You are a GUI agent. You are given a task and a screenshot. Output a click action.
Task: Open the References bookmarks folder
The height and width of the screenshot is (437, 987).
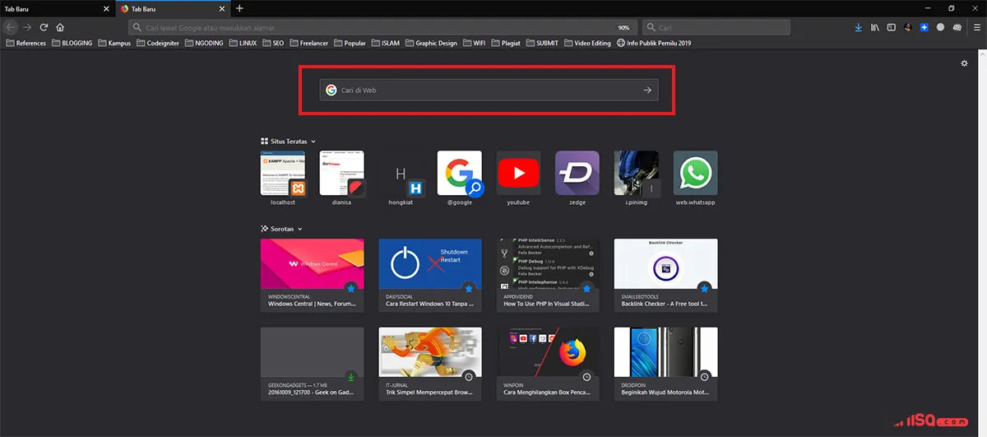pyautogui.click(x=26, y=43)
